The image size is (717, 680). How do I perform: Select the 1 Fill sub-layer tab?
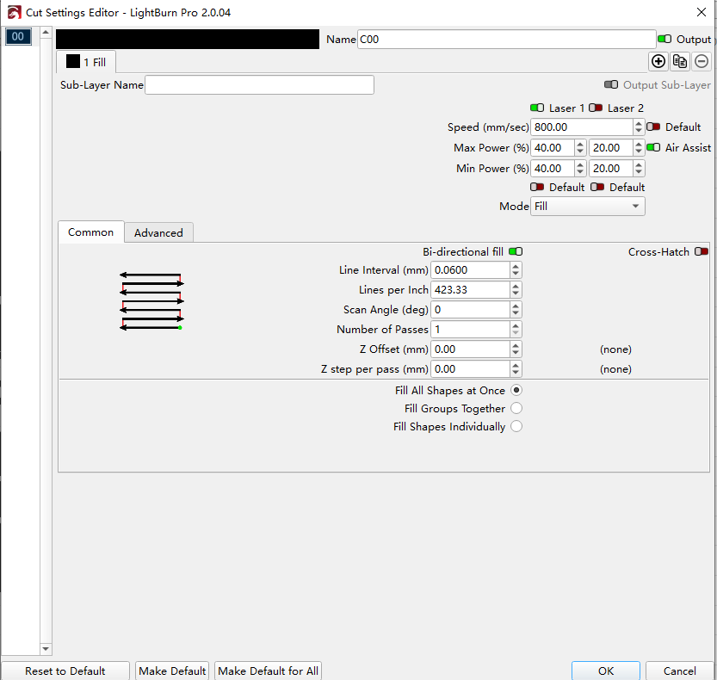tap(86, 62)
